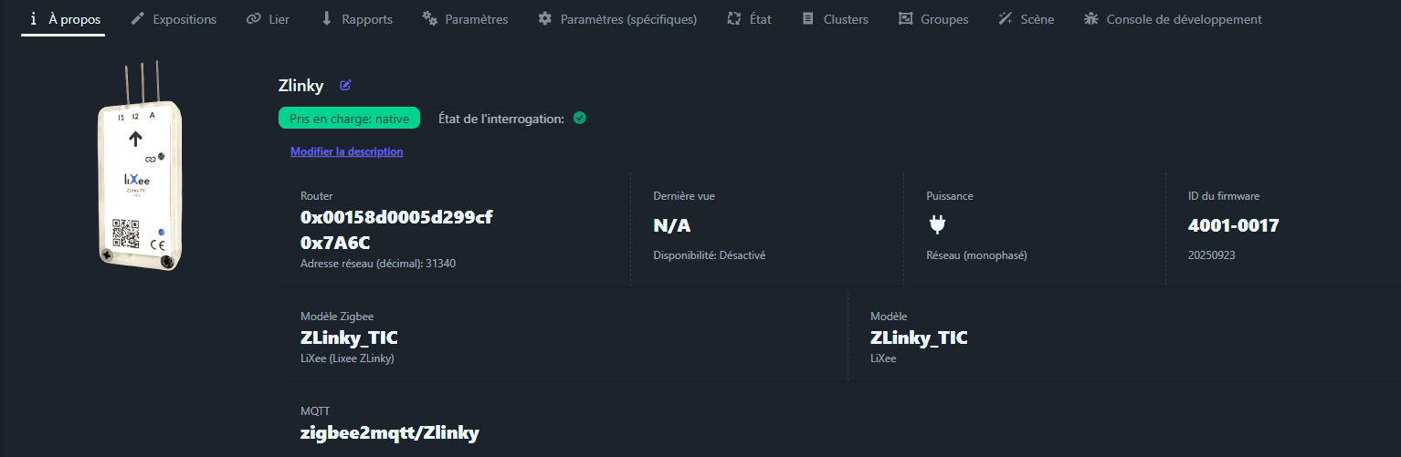
Task: Go to the Rapports tab
Action: 357,19
